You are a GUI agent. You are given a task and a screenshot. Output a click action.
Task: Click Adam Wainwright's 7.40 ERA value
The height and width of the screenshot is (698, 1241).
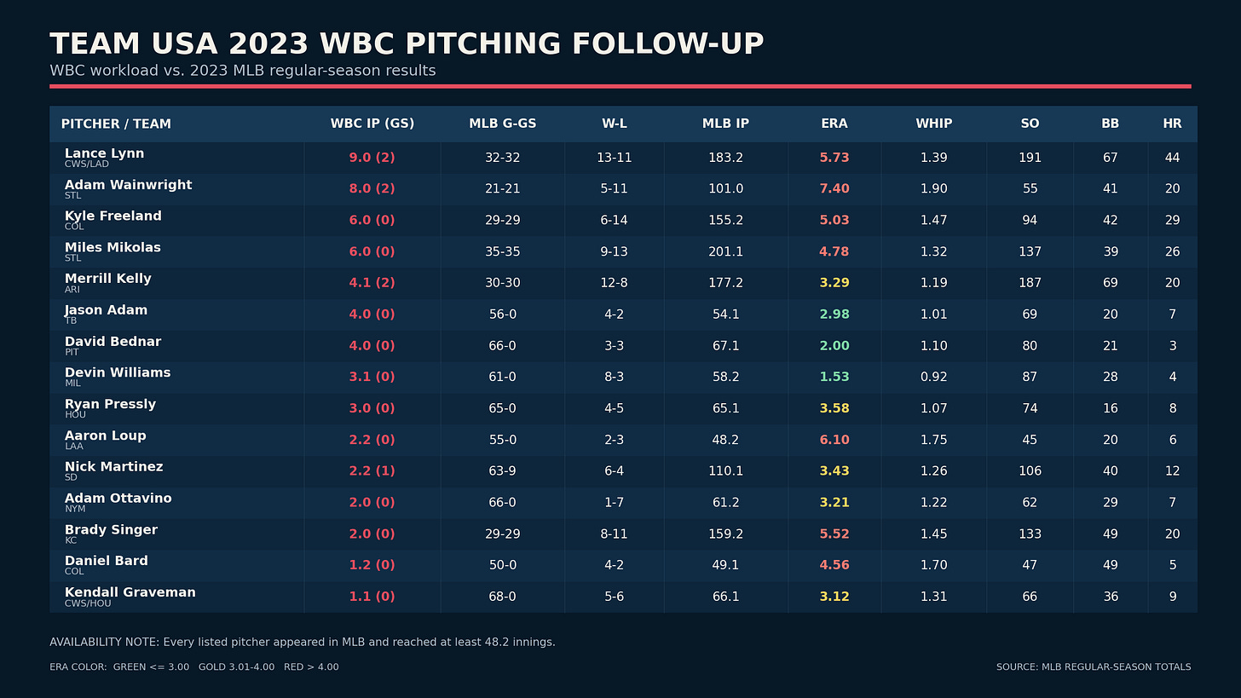coord(834,189)
